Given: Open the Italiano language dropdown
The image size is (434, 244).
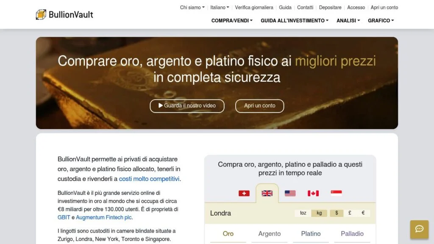Looking at the screenshot, I should (x=220, y=8).
